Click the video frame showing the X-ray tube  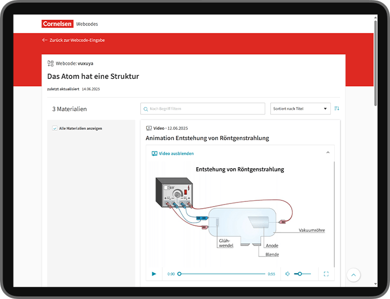tap(240, 214)
